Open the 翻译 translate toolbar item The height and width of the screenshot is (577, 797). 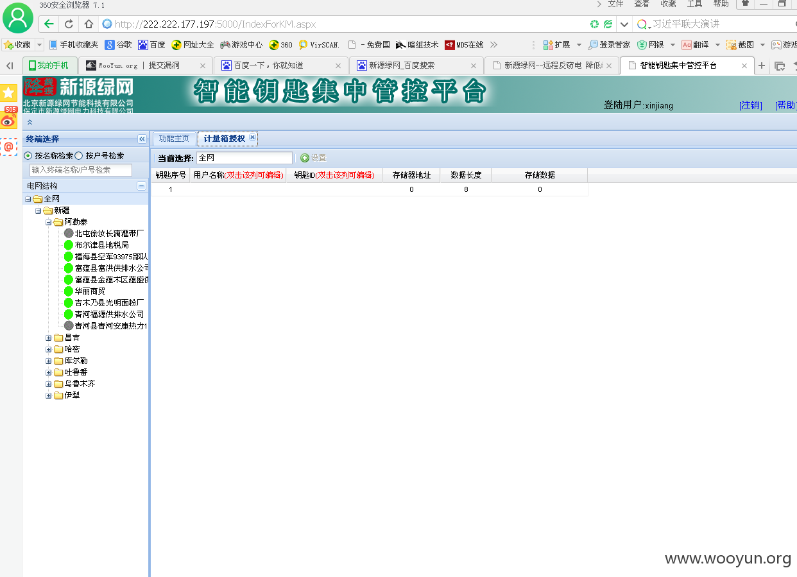click(x=695, y=45)
